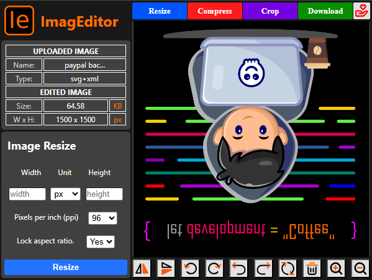Click the 'Image Resize' heading
The image size is (372, 280).
pyautogui.click(x=42, y=146)
